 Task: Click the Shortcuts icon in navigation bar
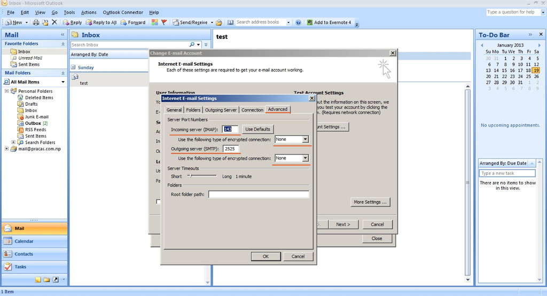coord(56,279)
